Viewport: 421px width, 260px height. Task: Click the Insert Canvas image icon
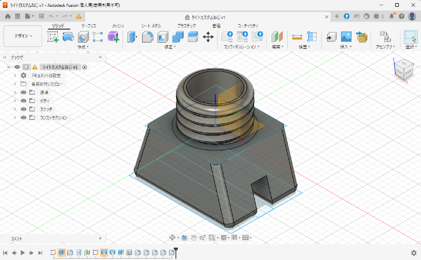[346, 37]
